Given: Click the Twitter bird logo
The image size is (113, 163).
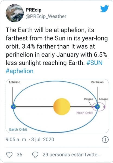Looking at the screenshot, I should (x=105, y=9).
